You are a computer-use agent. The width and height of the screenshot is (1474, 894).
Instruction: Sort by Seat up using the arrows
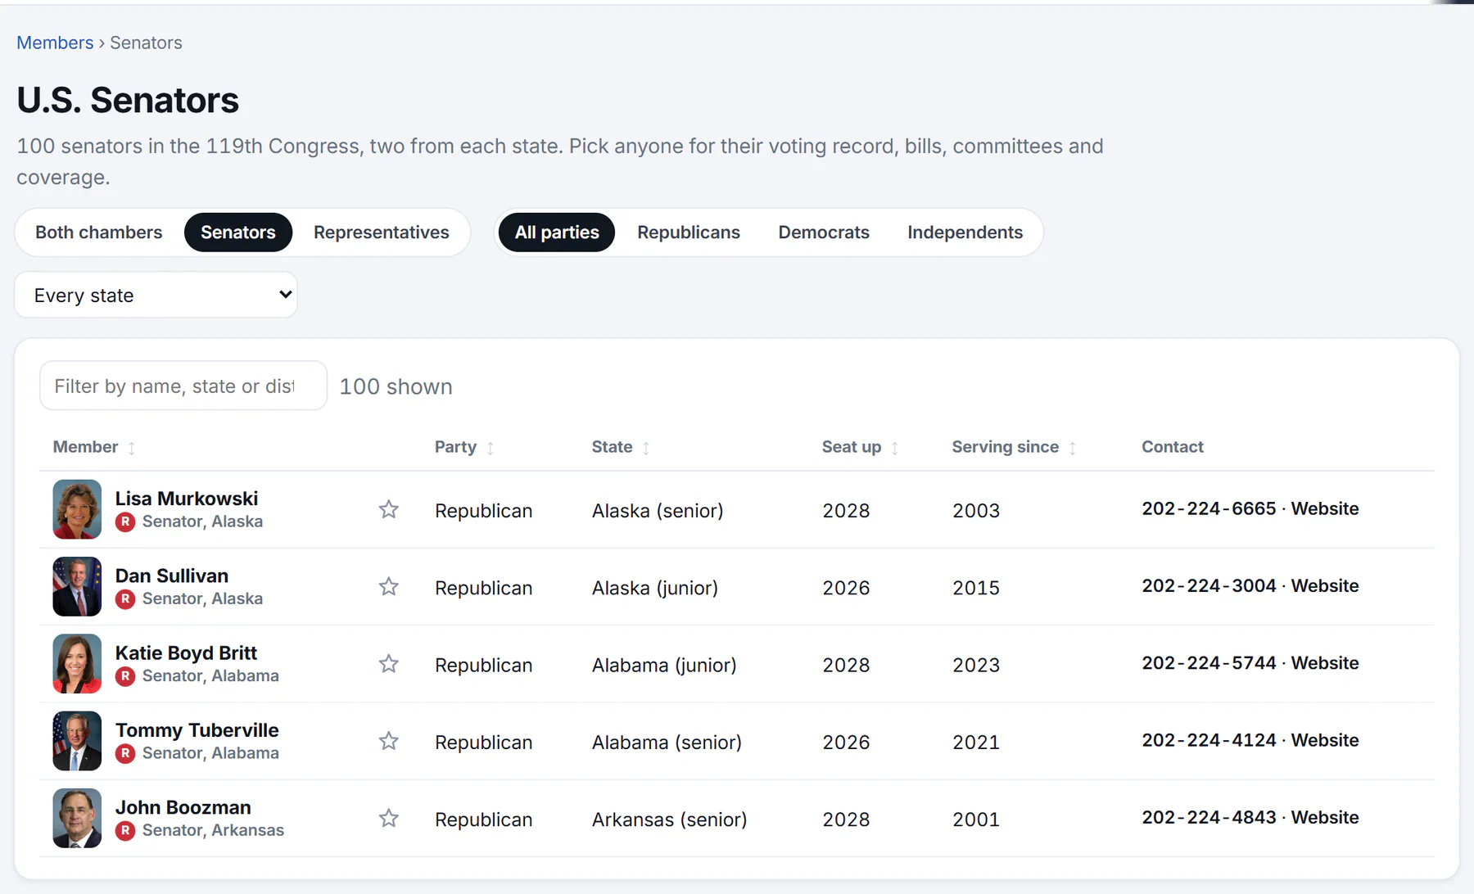[895, 448]
